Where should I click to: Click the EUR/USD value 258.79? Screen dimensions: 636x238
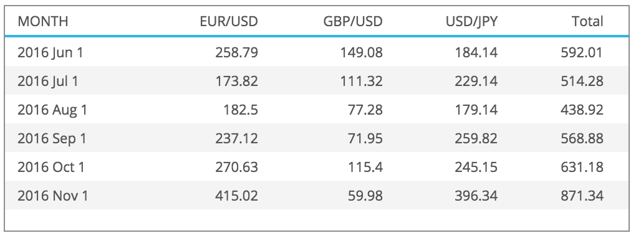click(236, 52)
